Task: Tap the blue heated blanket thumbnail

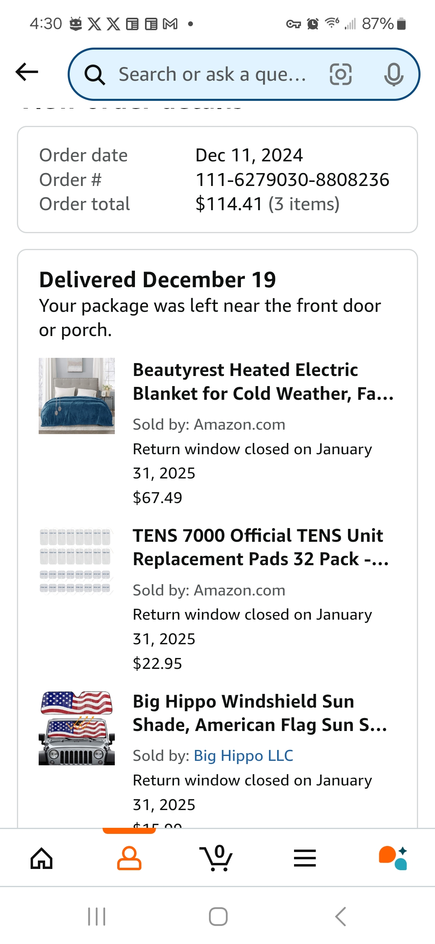Action: [77, 396]
